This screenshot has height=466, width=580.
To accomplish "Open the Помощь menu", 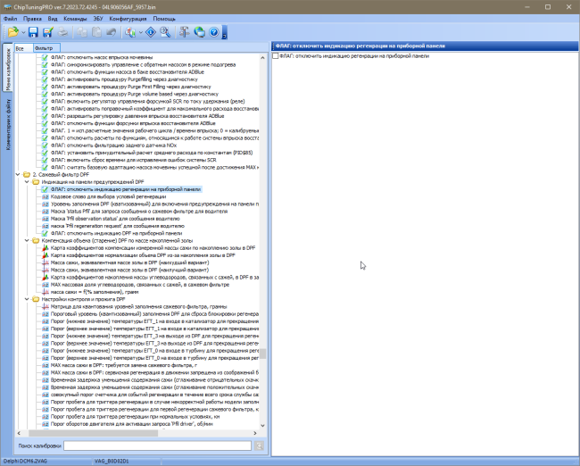I will 164,19.
